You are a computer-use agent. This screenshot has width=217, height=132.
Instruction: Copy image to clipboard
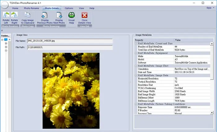coord(28,18)
